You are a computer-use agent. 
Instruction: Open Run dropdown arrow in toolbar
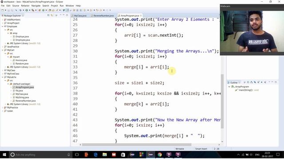click(x=30, y=10)
